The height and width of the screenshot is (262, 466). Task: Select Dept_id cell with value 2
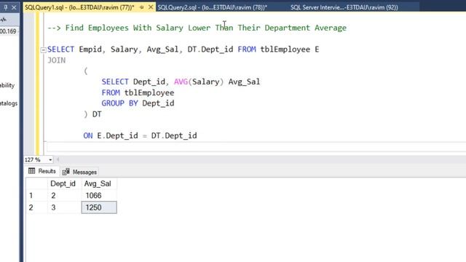click(65, 196)
